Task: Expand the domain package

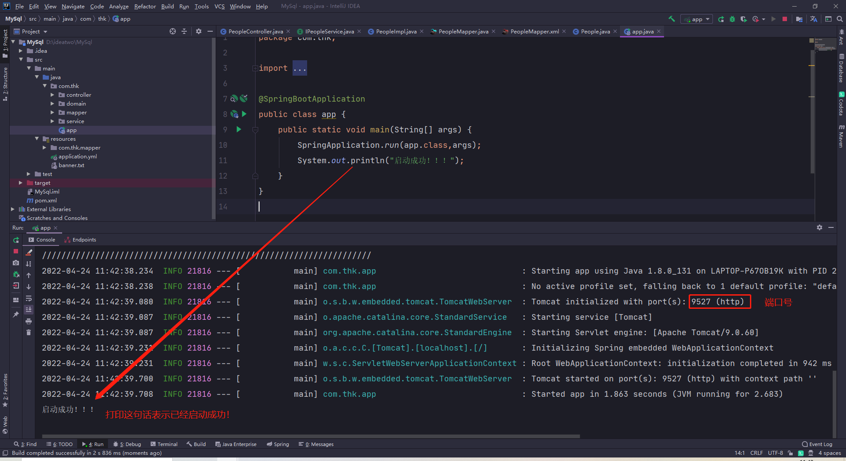Action: (x=52, y=103)
